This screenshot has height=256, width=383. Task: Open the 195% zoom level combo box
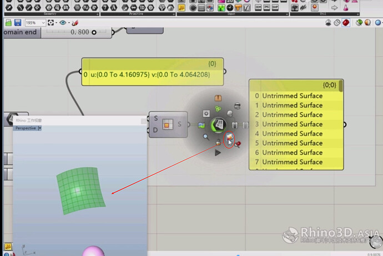click(x=36, y=23)
